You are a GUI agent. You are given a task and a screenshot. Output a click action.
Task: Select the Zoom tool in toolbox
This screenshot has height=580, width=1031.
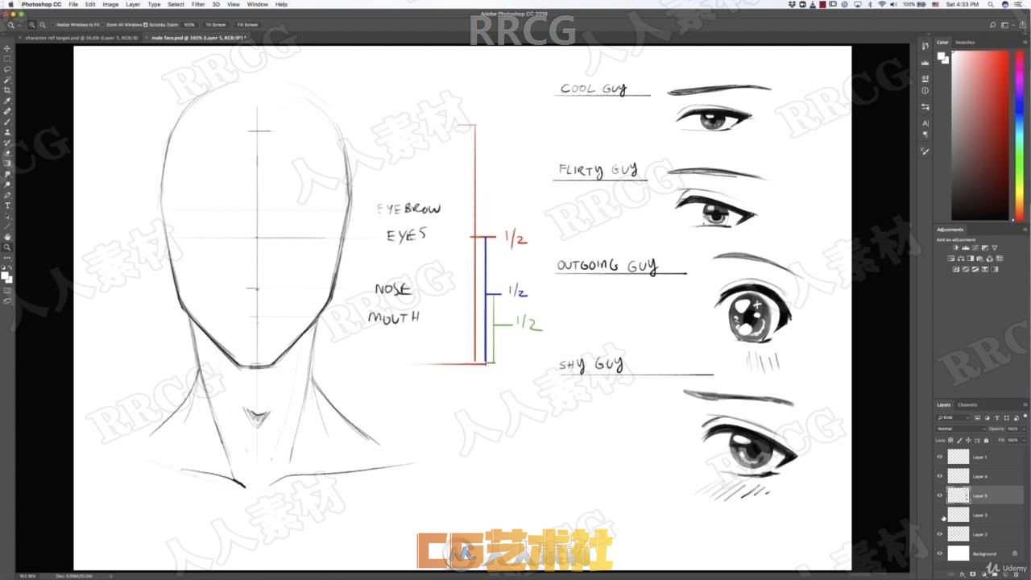8,247
